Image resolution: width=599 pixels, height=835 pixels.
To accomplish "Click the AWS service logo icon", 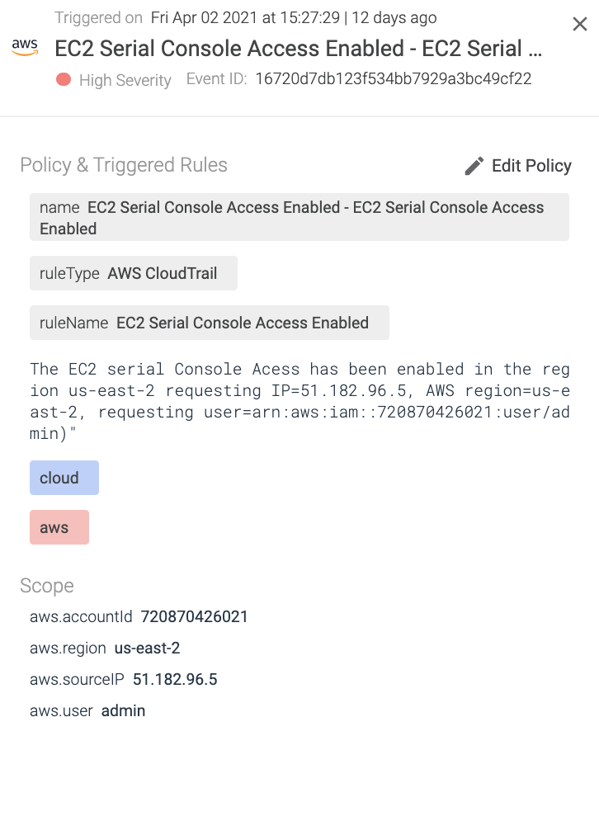I will pos(25,44).
